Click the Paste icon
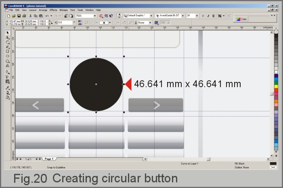 [x=41, y=16]
